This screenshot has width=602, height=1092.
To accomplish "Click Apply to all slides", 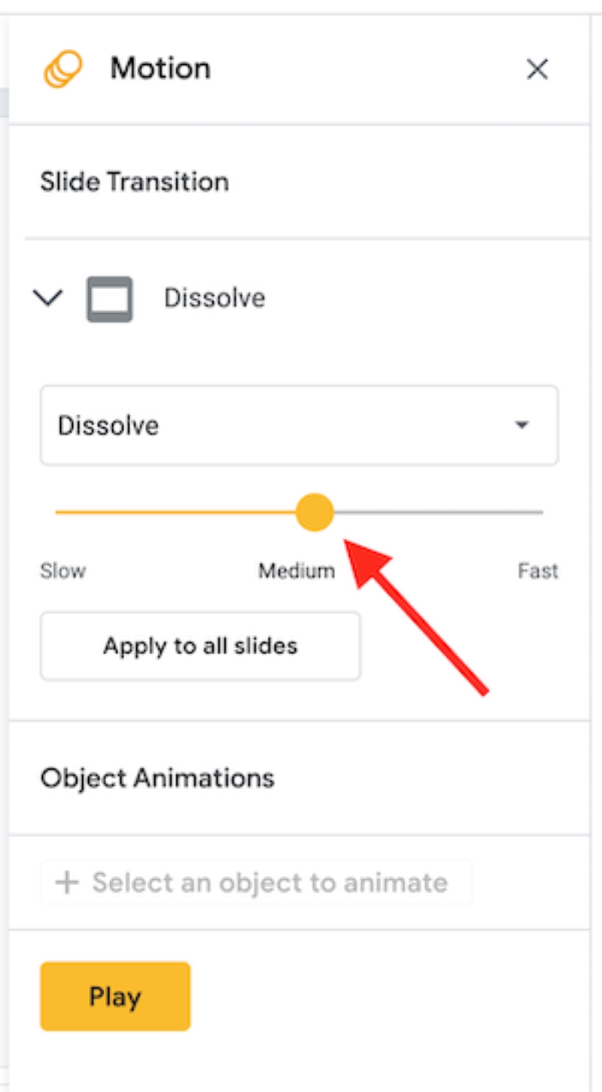I will pos(199,646).
